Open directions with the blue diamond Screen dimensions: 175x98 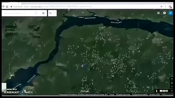[x=43, y=13]
